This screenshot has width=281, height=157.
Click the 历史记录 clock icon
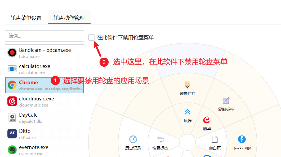[133, 139]
